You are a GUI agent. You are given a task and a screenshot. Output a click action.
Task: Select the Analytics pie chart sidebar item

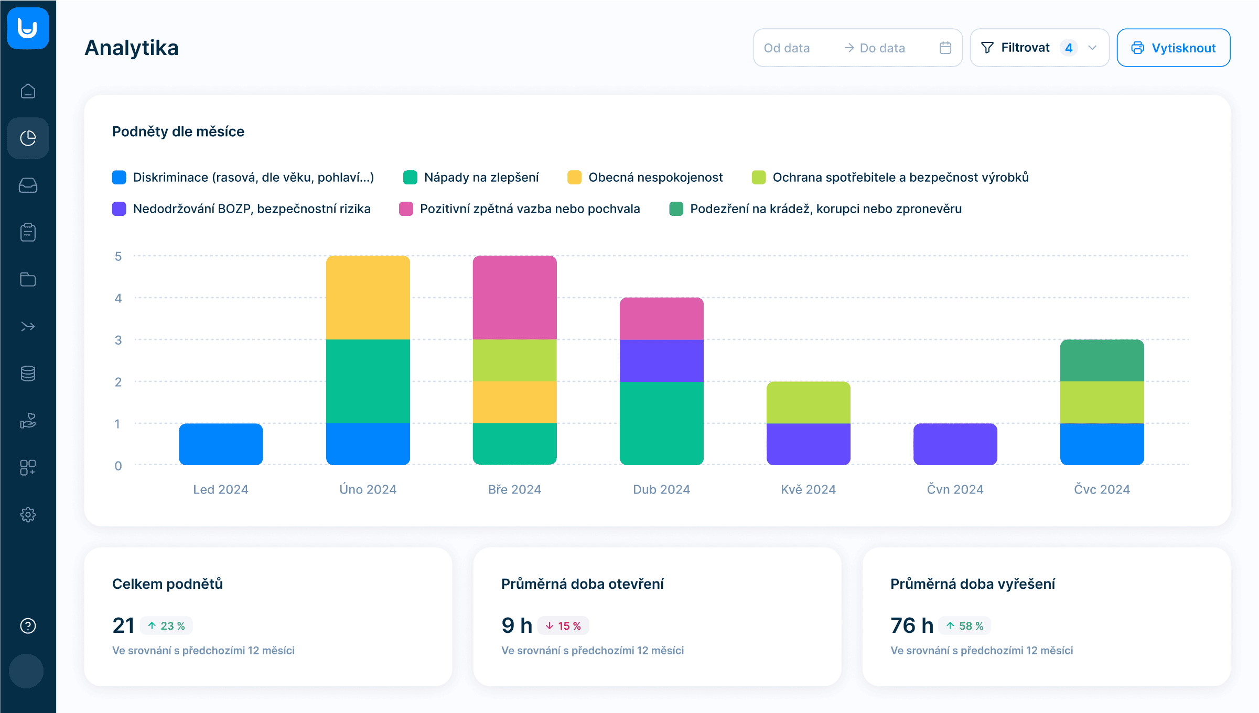pos(28,138)
